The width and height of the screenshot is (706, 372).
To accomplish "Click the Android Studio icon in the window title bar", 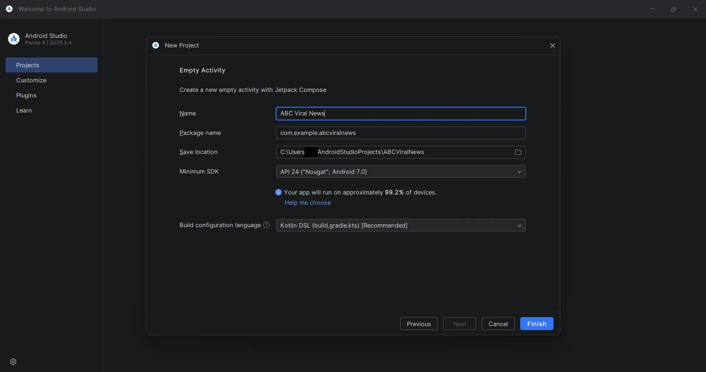I will pyautogui.click(x=9, y=9).
